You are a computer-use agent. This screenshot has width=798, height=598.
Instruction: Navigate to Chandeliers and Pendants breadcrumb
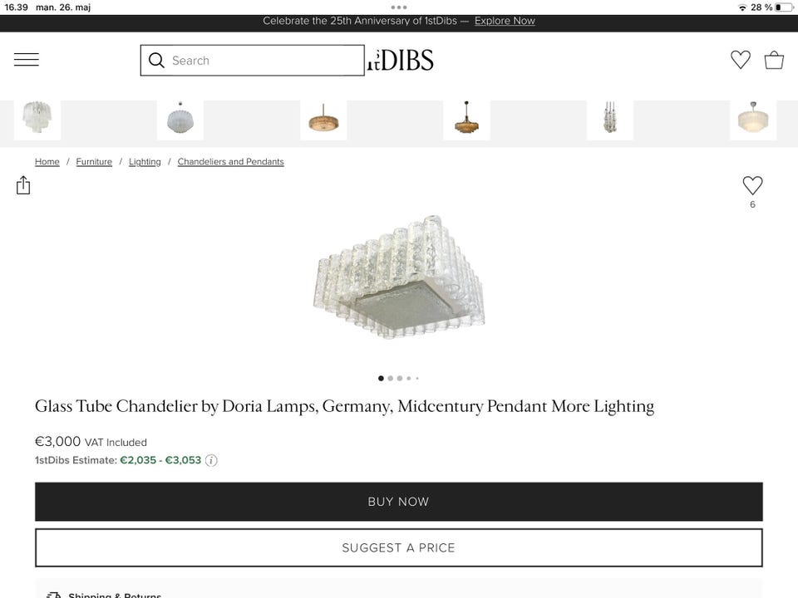(230, 162)
